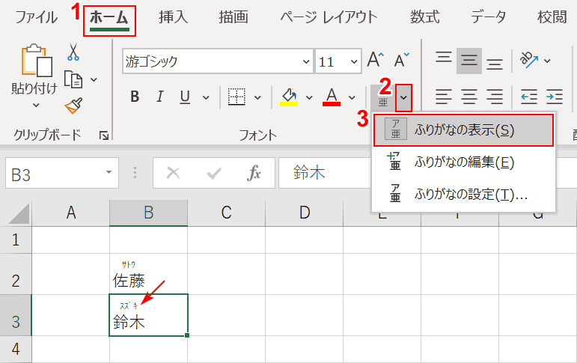The height and width of the screenshot is (363, 577).
Task: Increase font size with large A icon
Action: [376, 60]
